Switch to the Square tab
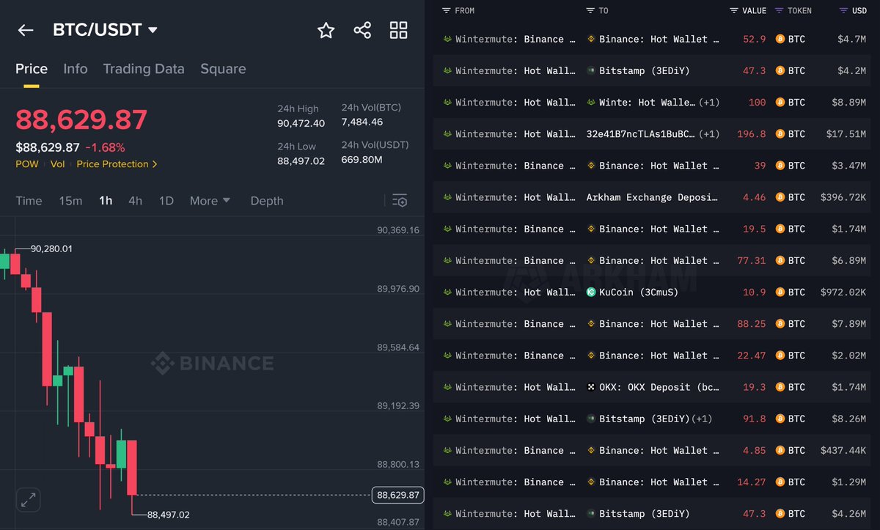880x530 pixels. (223, 69)
